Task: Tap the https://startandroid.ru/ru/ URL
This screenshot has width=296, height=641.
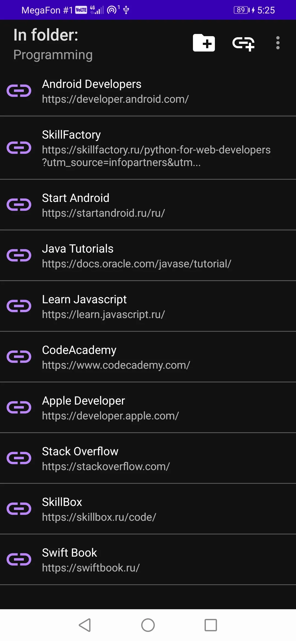Action: click(x=103, y=213)
